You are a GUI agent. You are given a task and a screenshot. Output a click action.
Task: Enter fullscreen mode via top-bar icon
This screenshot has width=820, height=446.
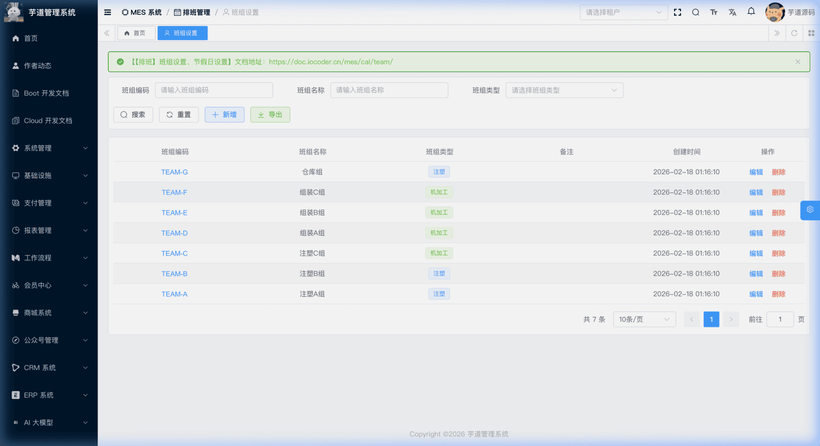click(x=677, y=12)
